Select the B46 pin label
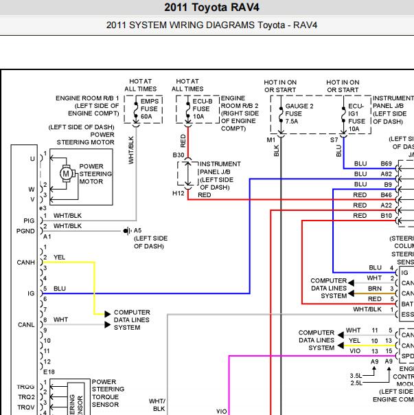Image resolution: width=414 pixels, height=415 pixels. pos(386,195)
